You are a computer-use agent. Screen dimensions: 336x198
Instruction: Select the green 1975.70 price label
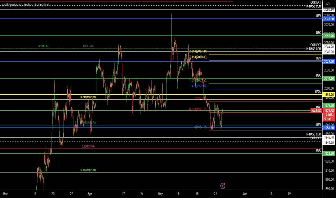(x=329, y=106)
